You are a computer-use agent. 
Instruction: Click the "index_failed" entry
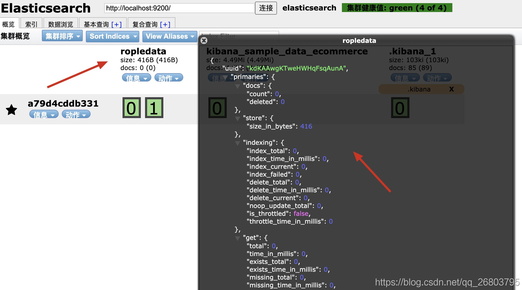(274, 174)
